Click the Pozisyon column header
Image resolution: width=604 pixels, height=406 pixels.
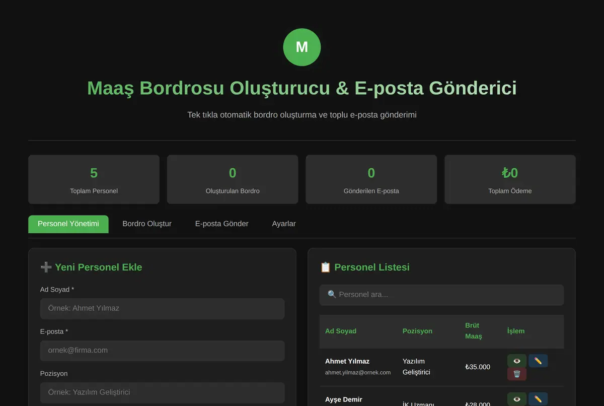point(417,331)
